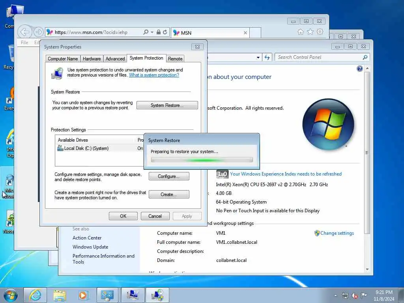Open the IE address bar search dropdown arrow
Viewport: 404px width, 303px height.
tap(152, 32)
